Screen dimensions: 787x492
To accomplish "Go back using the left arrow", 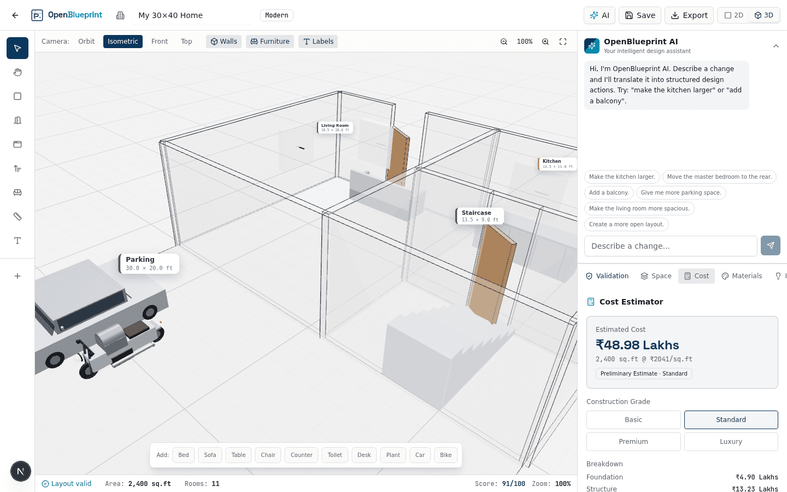I will click(x=15, y=15).
